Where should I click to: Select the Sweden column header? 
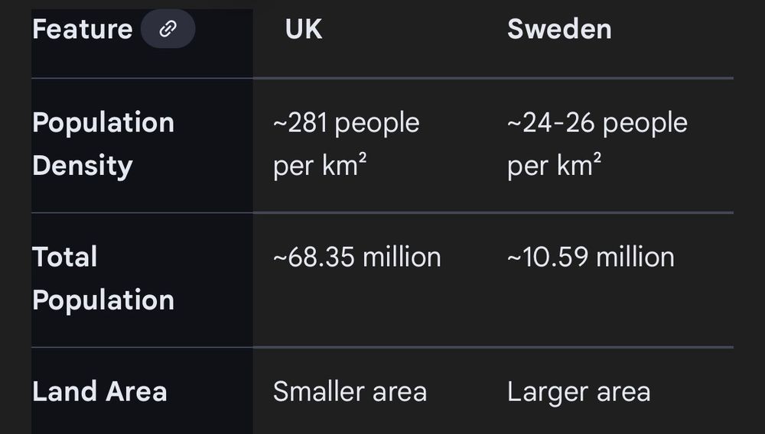pos(559,30)
